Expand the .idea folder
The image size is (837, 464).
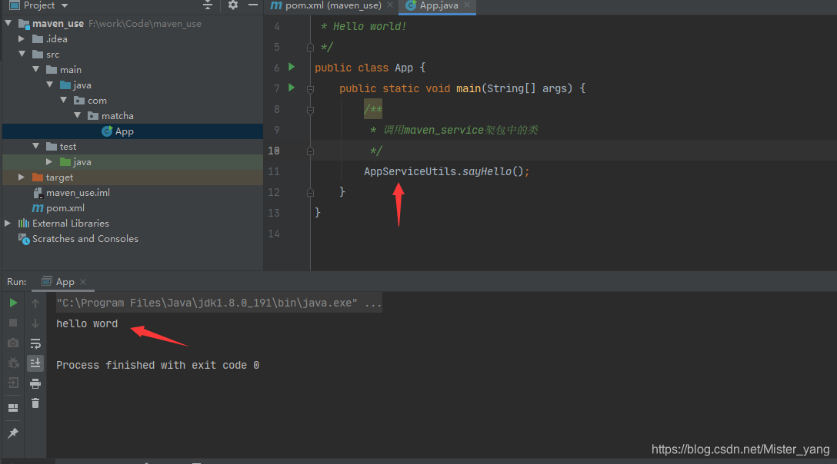(22, 39)
